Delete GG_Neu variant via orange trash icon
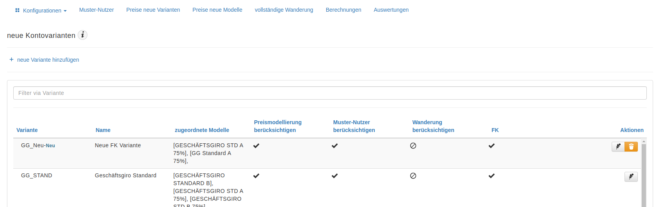Viewport: 662px width, 207px height. click(631, 146)
